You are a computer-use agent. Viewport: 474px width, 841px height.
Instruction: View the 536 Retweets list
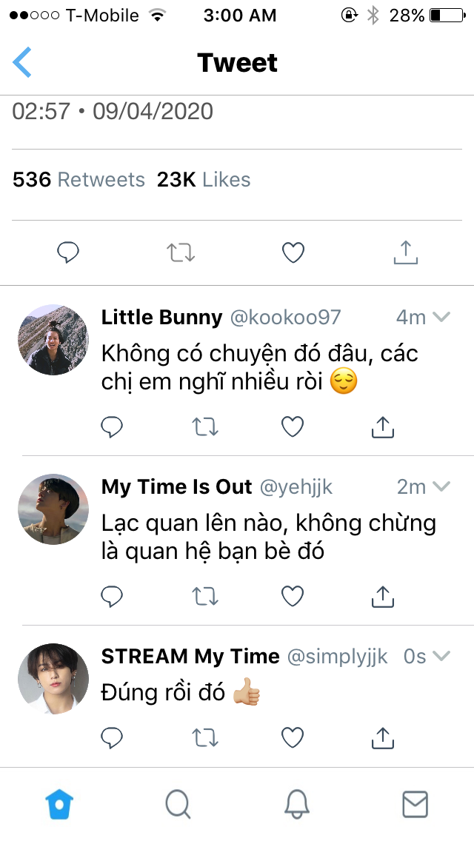point(79,180)
